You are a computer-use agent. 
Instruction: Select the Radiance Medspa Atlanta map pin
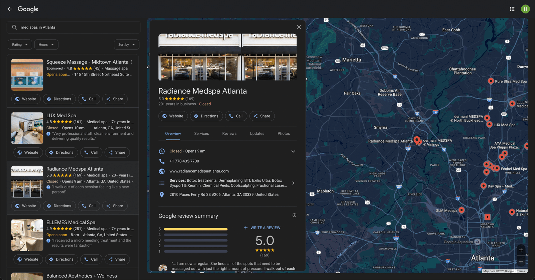[x=417, y=140]
